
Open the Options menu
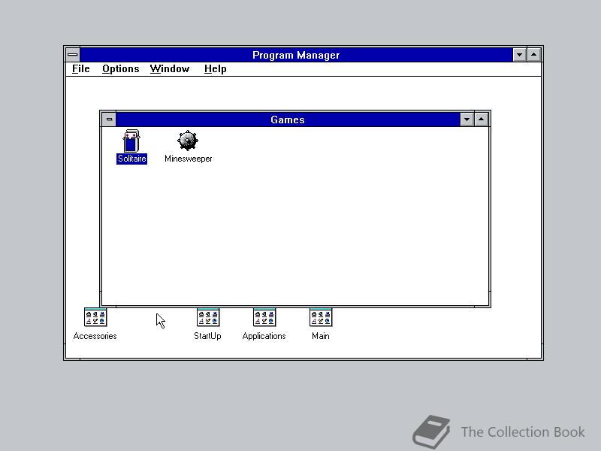(x=121, y=69)
